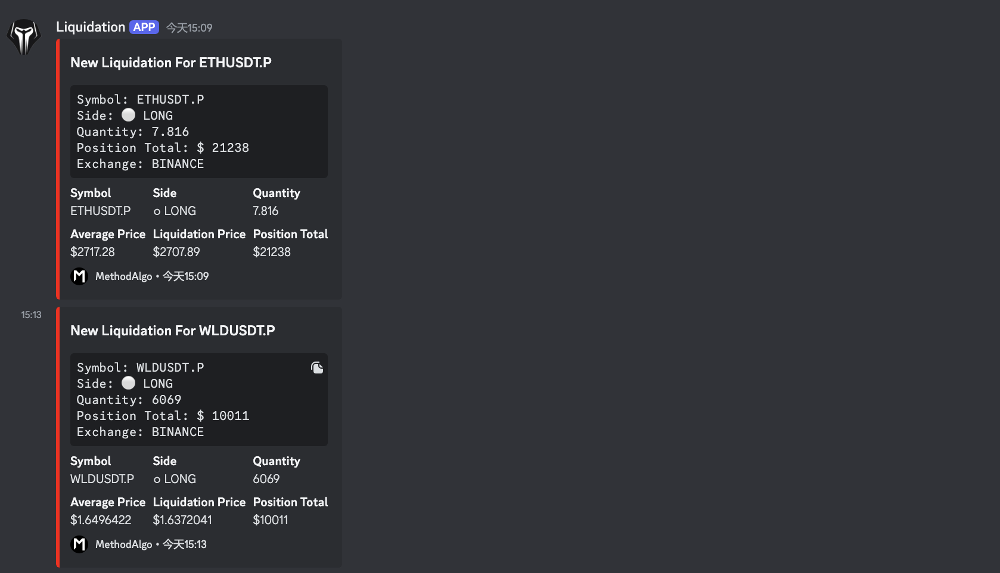The image size is (1000, 573).
Task: Click the 今天15:09 header timestamp
Action: [189, 28]
